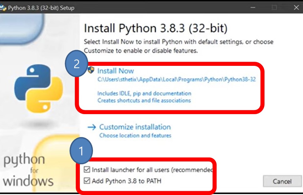Click the install path C:\Users\sthetix\AppData text
The width and height of the screenshot is (303, 195).
(177, 79)
